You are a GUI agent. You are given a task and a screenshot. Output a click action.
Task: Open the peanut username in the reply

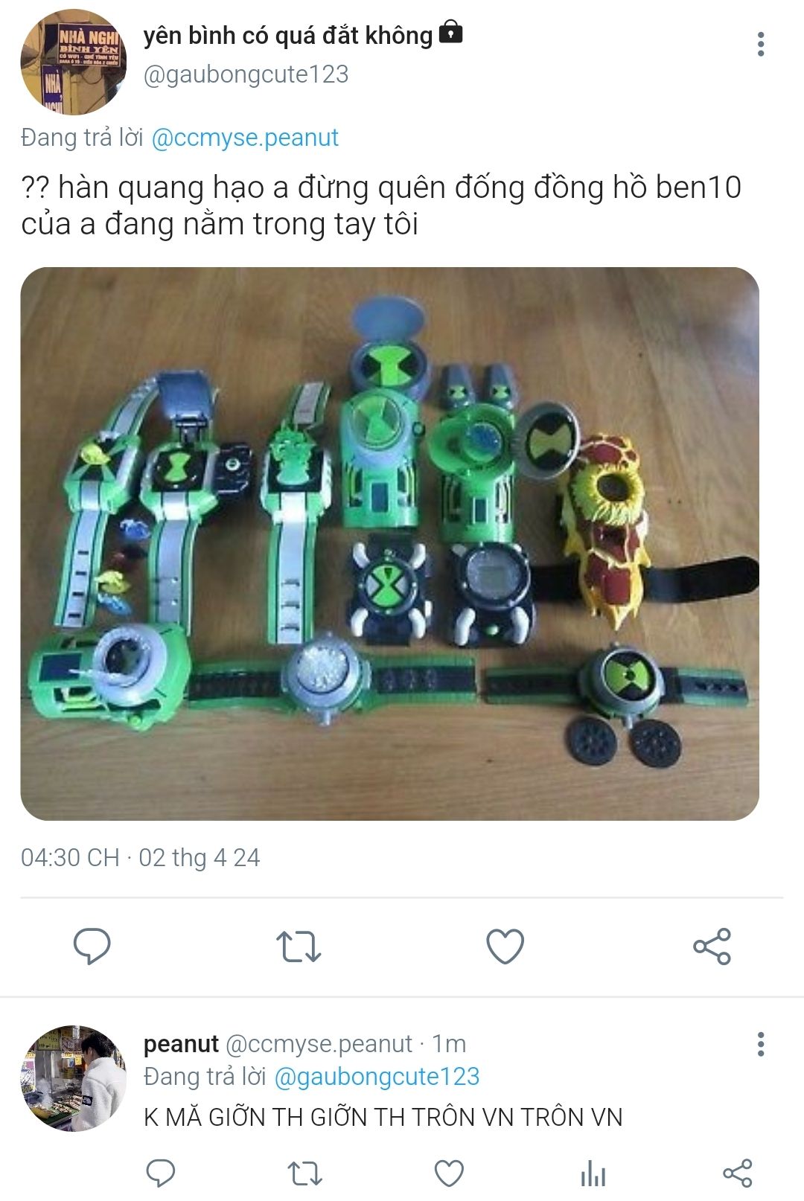[181, 1044]
